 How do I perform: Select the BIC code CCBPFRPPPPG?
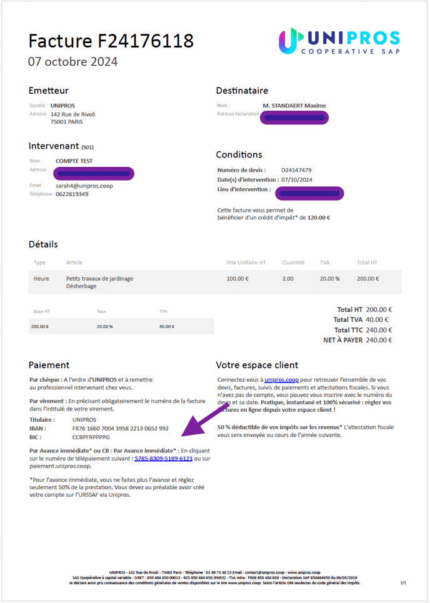pyautogui.click(x=91, y=437)
